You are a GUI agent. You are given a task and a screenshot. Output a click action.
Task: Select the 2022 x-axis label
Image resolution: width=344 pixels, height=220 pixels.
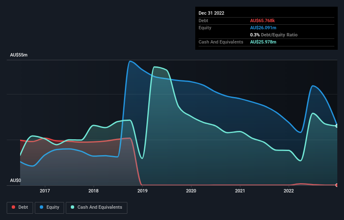(x=289, y=191)
